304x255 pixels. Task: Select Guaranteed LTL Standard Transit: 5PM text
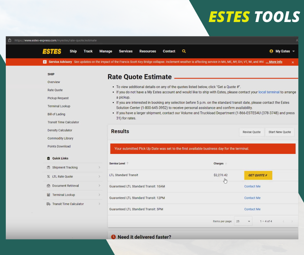[x=136, y=209]
